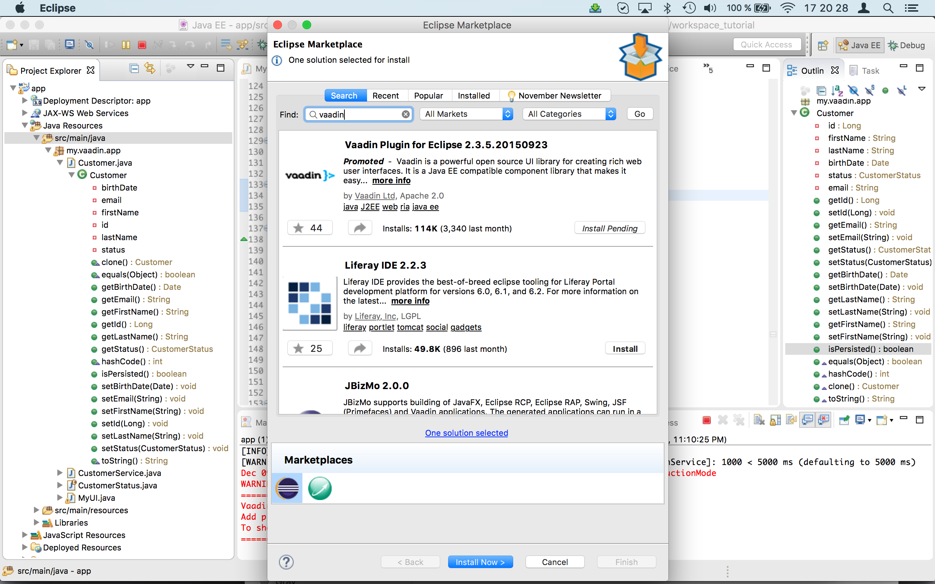Show hidden editor tabs list
The height and width of the screenshot is (584, 935).
coord(708,68)
